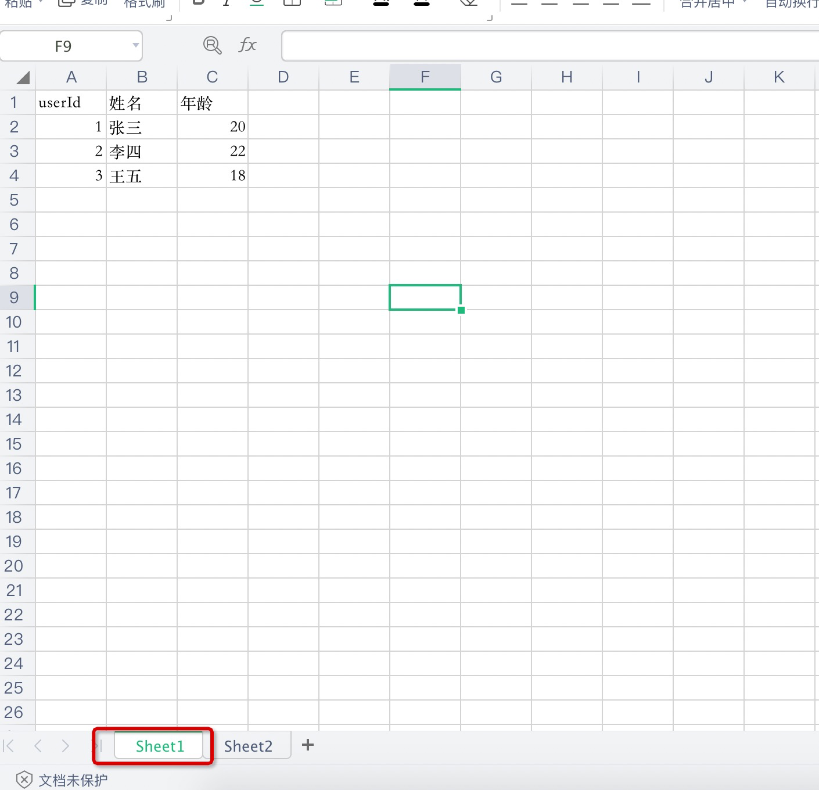Click the document unprotected shield icon
Screen dimensions: 819x790
[24, 780]
